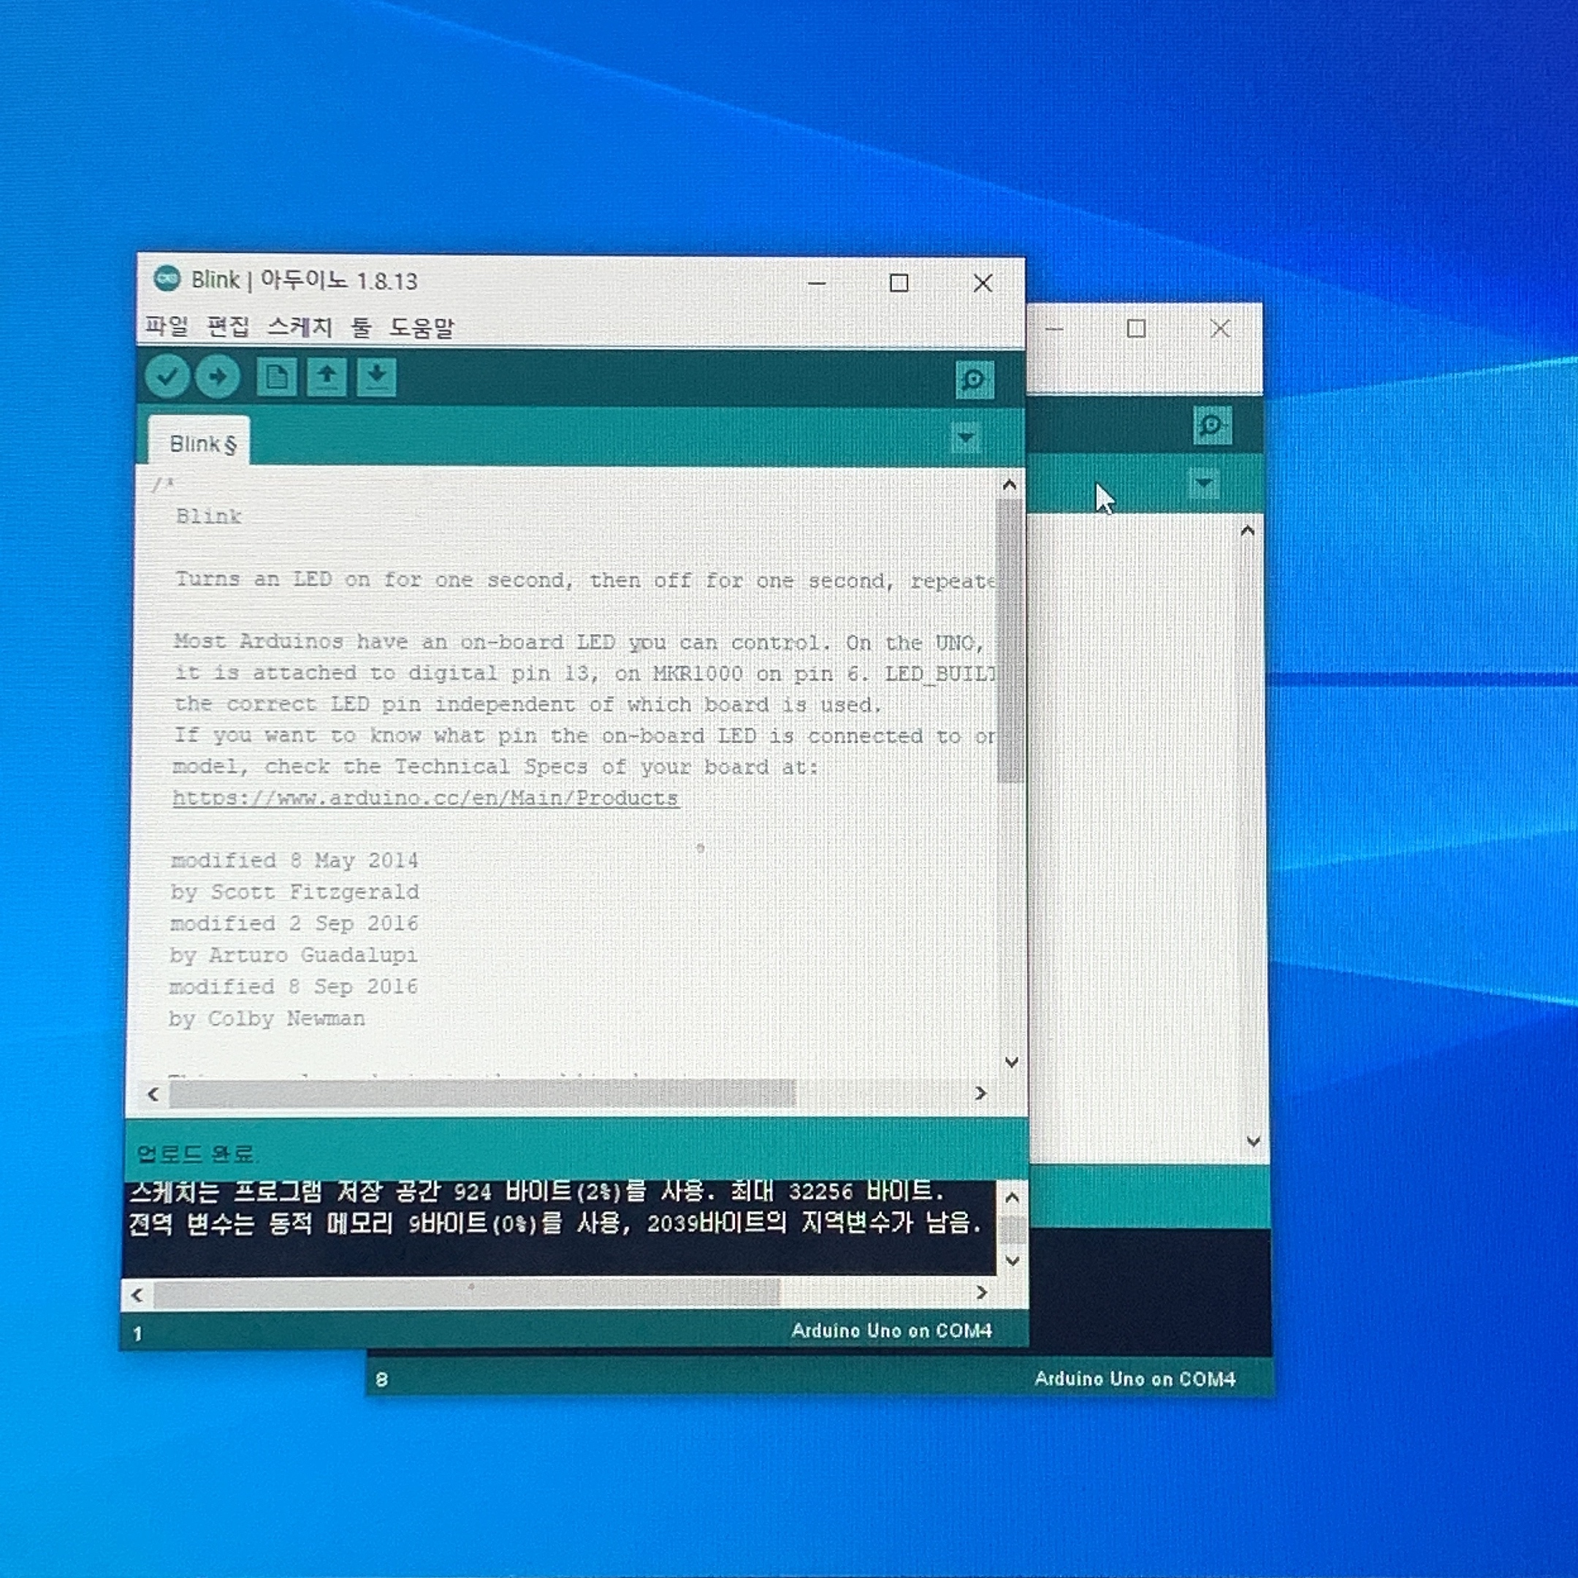1578x1578 pixels.
Task: Click editor vertical scroll down arrow
Action: (x=1011, y=1061)
